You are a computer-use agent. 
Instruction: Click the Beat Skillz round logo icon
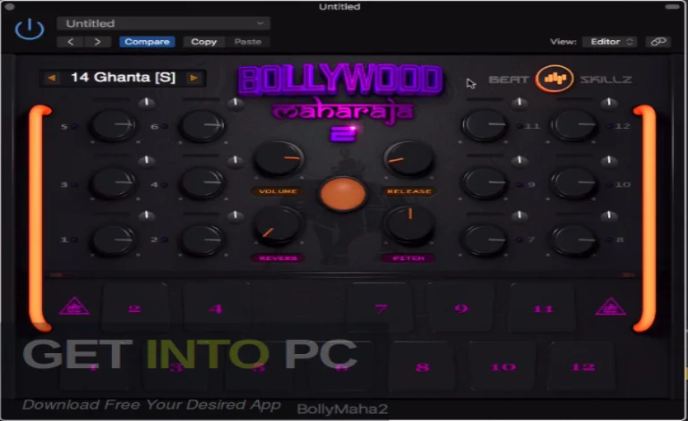(555, 79)
